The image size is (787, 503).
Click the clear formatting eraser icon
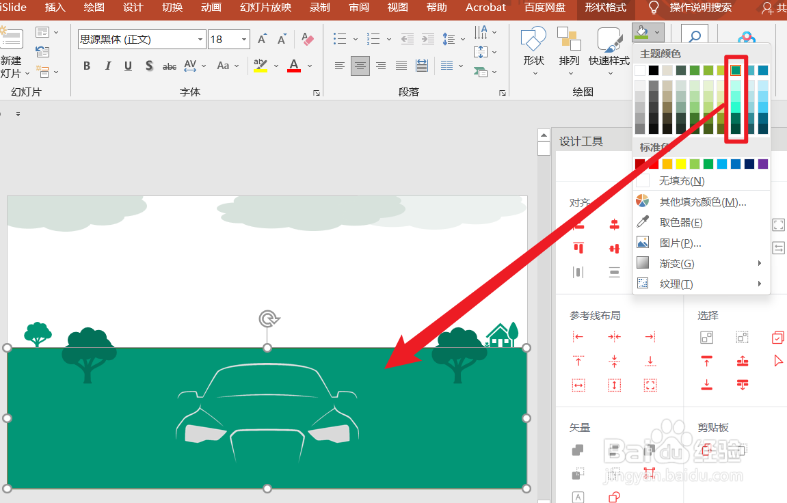(x=308, y=39)
